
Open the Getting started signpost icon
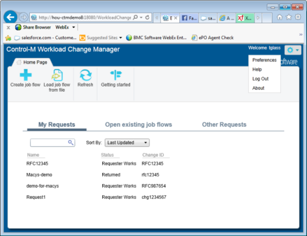pos(116,75)
